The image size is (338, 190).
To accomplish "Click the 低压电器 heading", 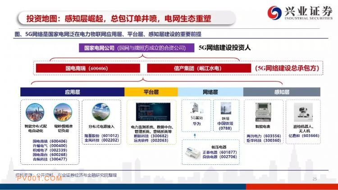I will pos(219,147).
